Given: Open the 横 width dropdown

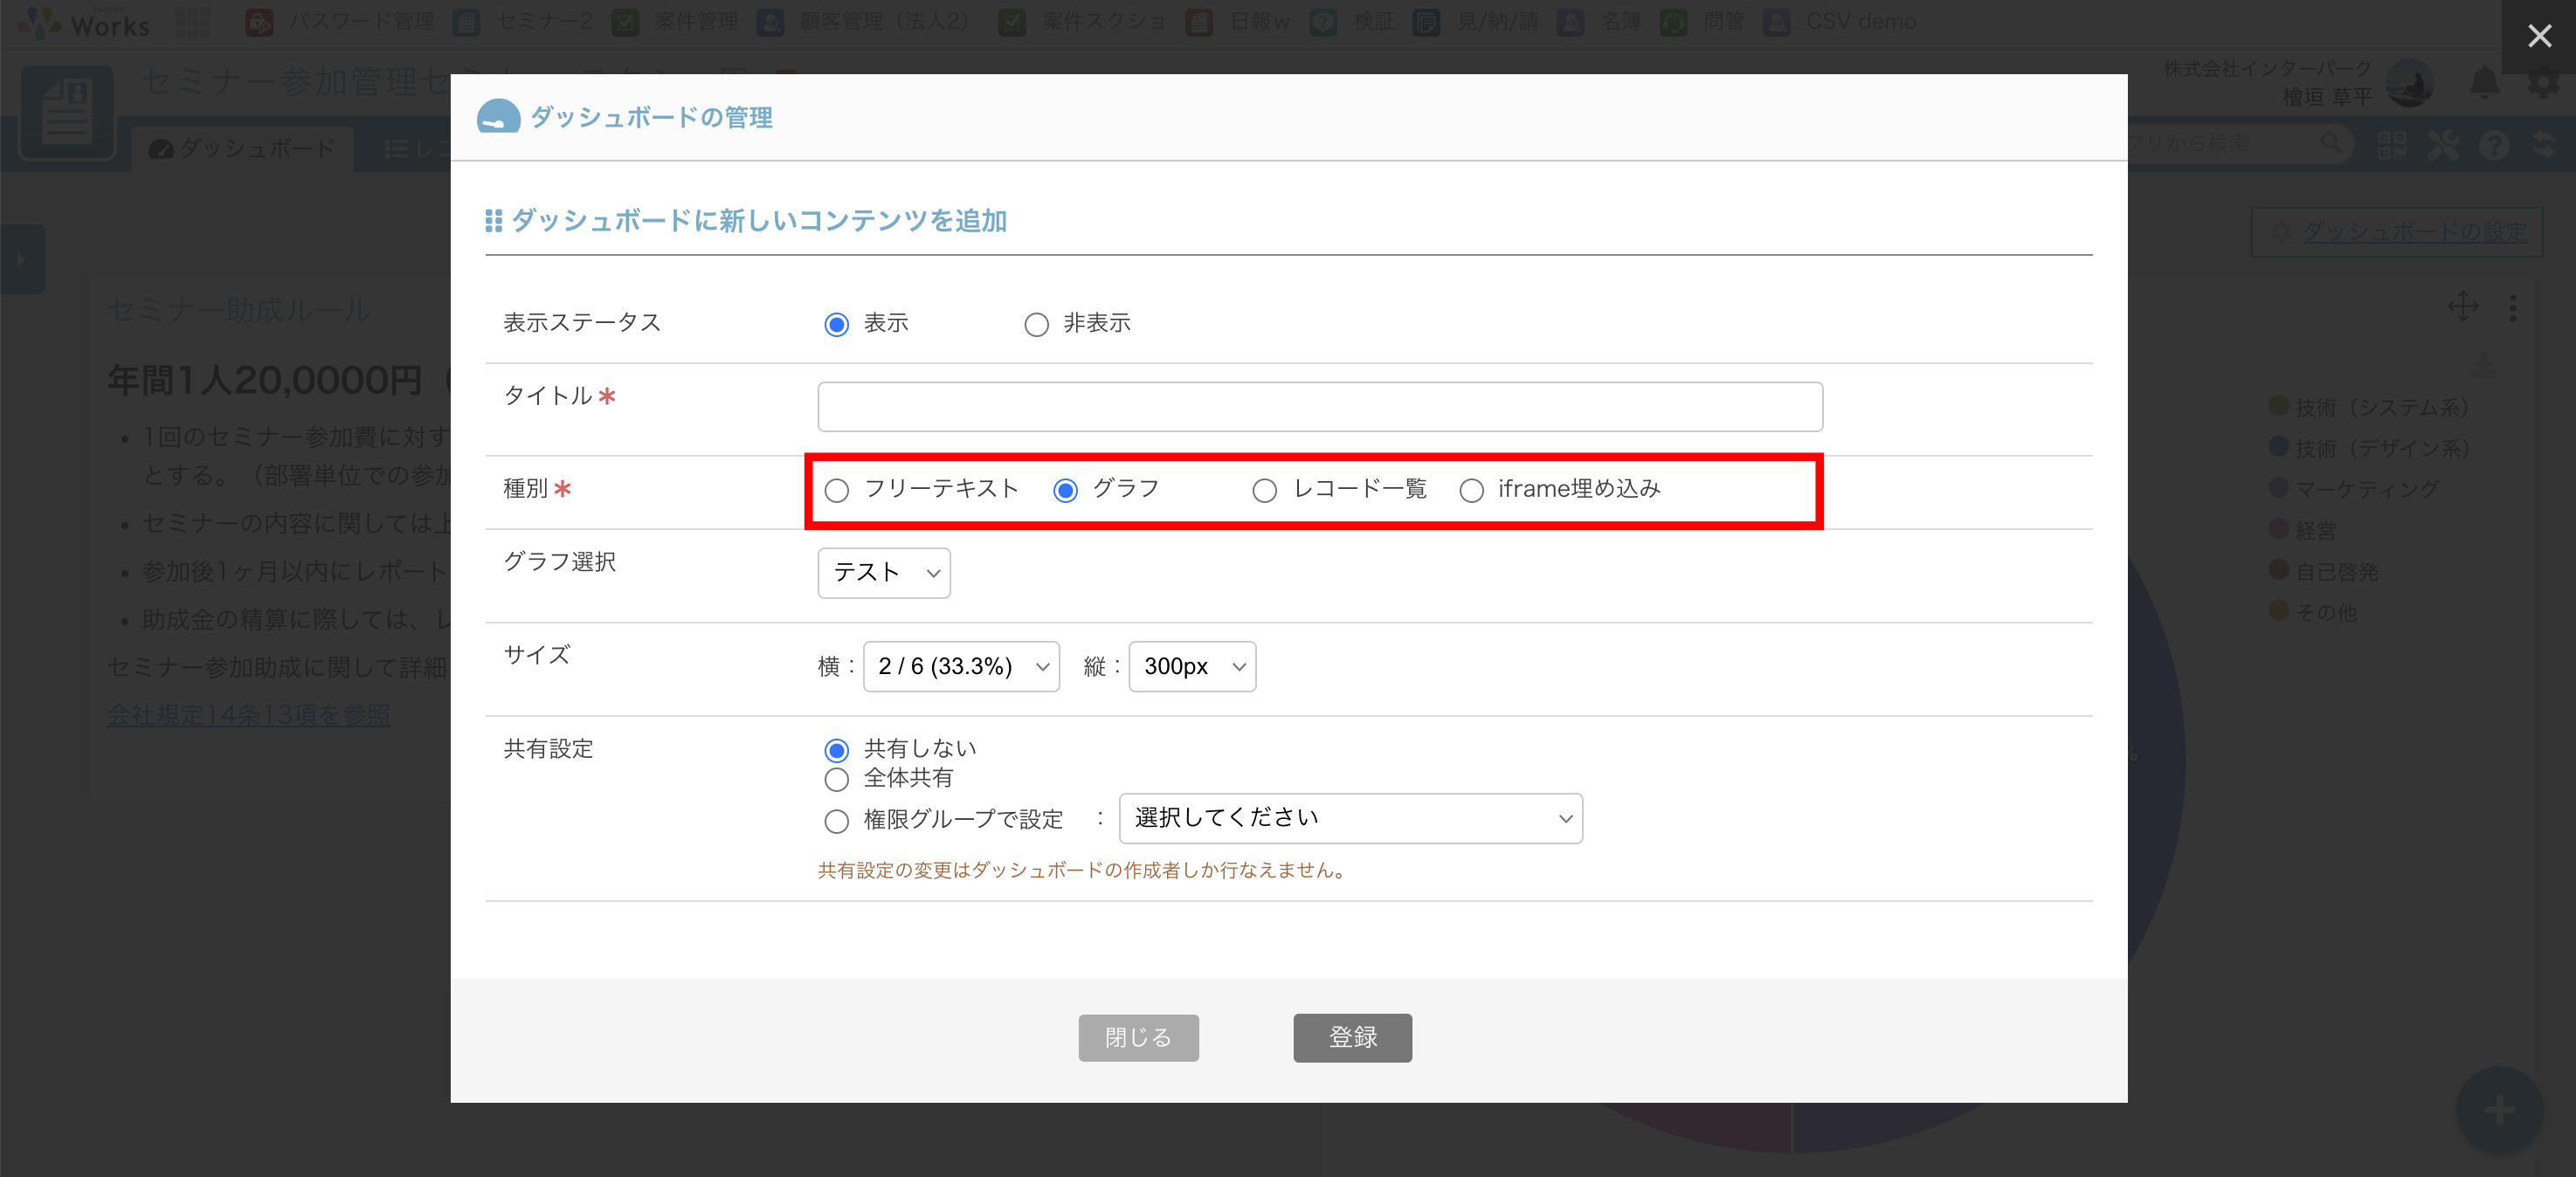Looking at the screenshot, I should coord(961,666).
